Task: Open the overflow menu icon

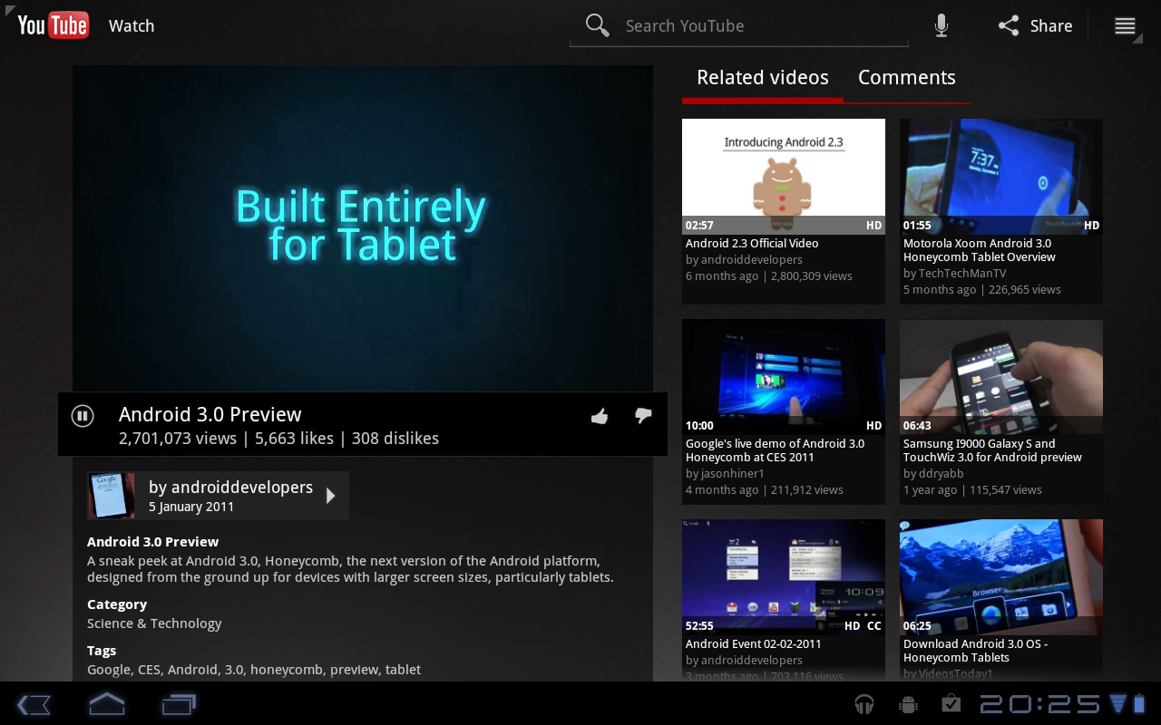Action: click(x=1125, y=25)
